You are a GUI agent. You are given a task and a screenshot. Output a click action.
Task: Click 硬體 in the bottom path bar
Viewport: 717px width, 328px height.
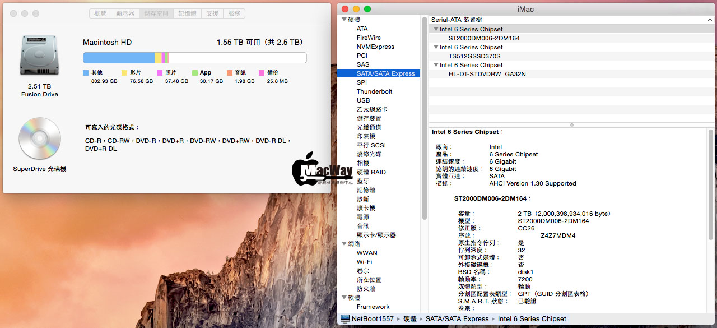(x=410, y=319)
